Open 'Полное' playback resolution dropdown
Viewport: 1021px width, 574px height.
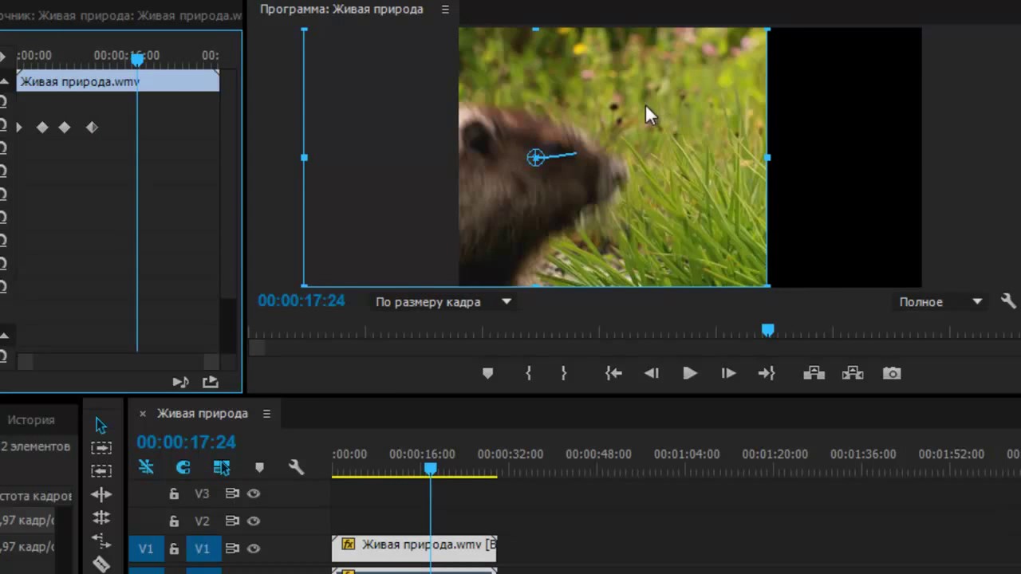940,302
